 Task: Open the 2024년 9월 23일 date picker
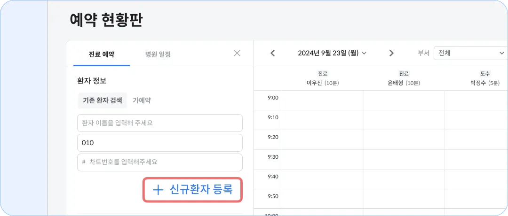[332, 53]
